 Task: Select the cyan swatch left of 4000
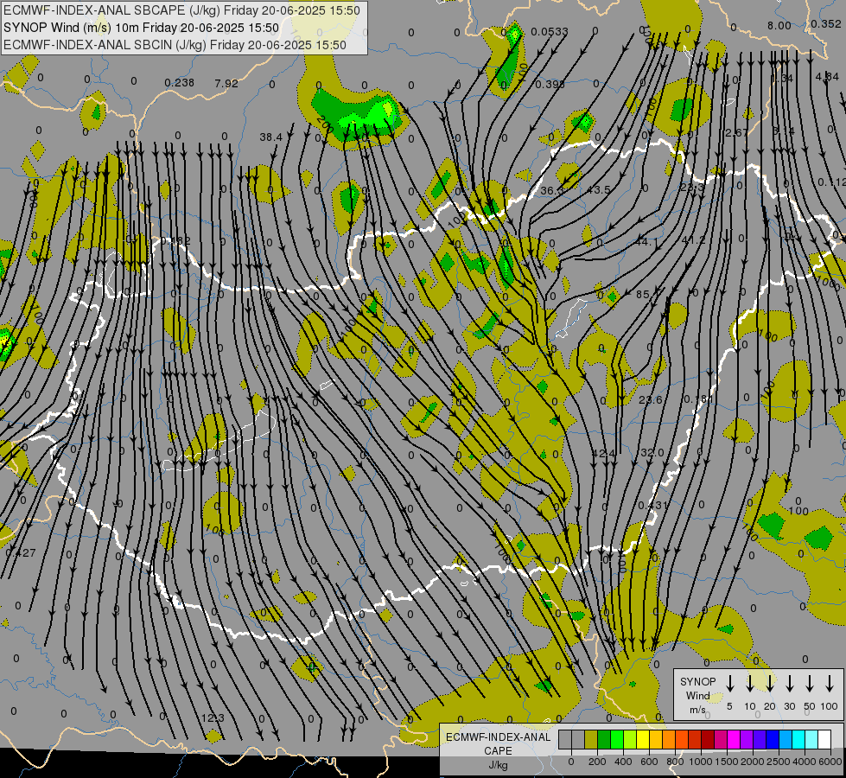pos(798,740)
